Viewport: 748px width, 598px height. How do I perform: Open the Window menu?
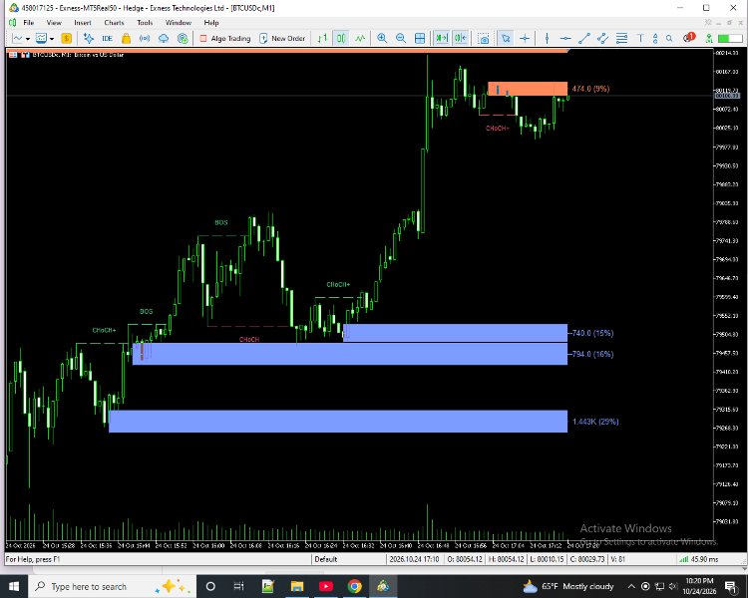click(x=178, y=22)
